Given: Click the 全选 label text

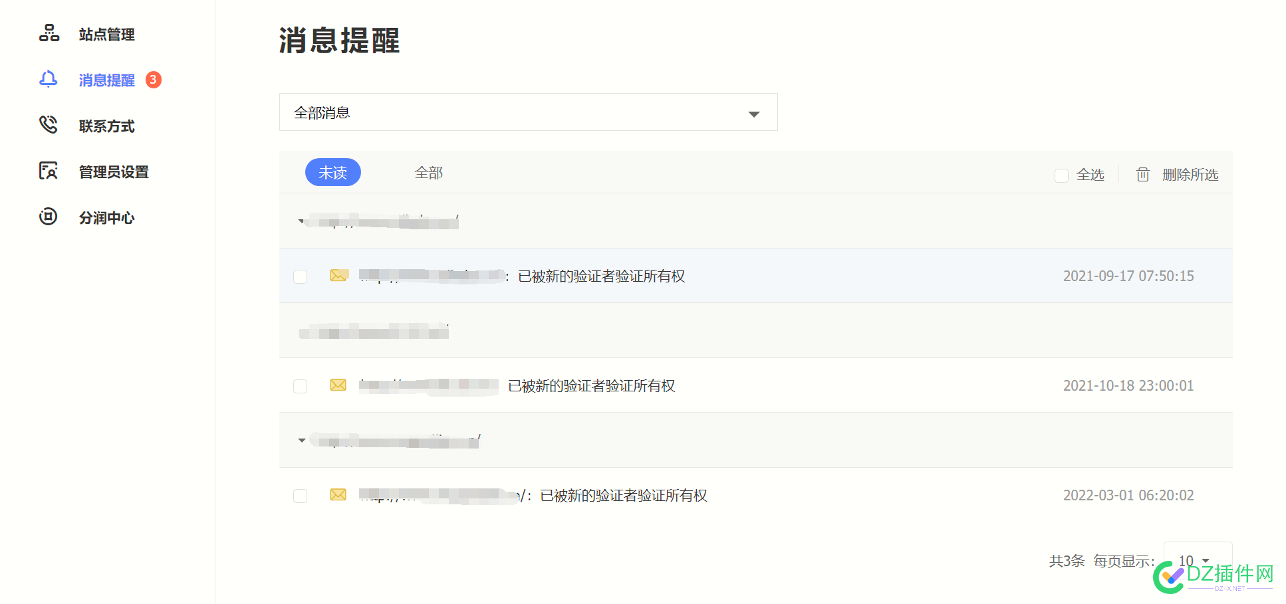Looking at the screenshot, I should tap(1091, 175).
